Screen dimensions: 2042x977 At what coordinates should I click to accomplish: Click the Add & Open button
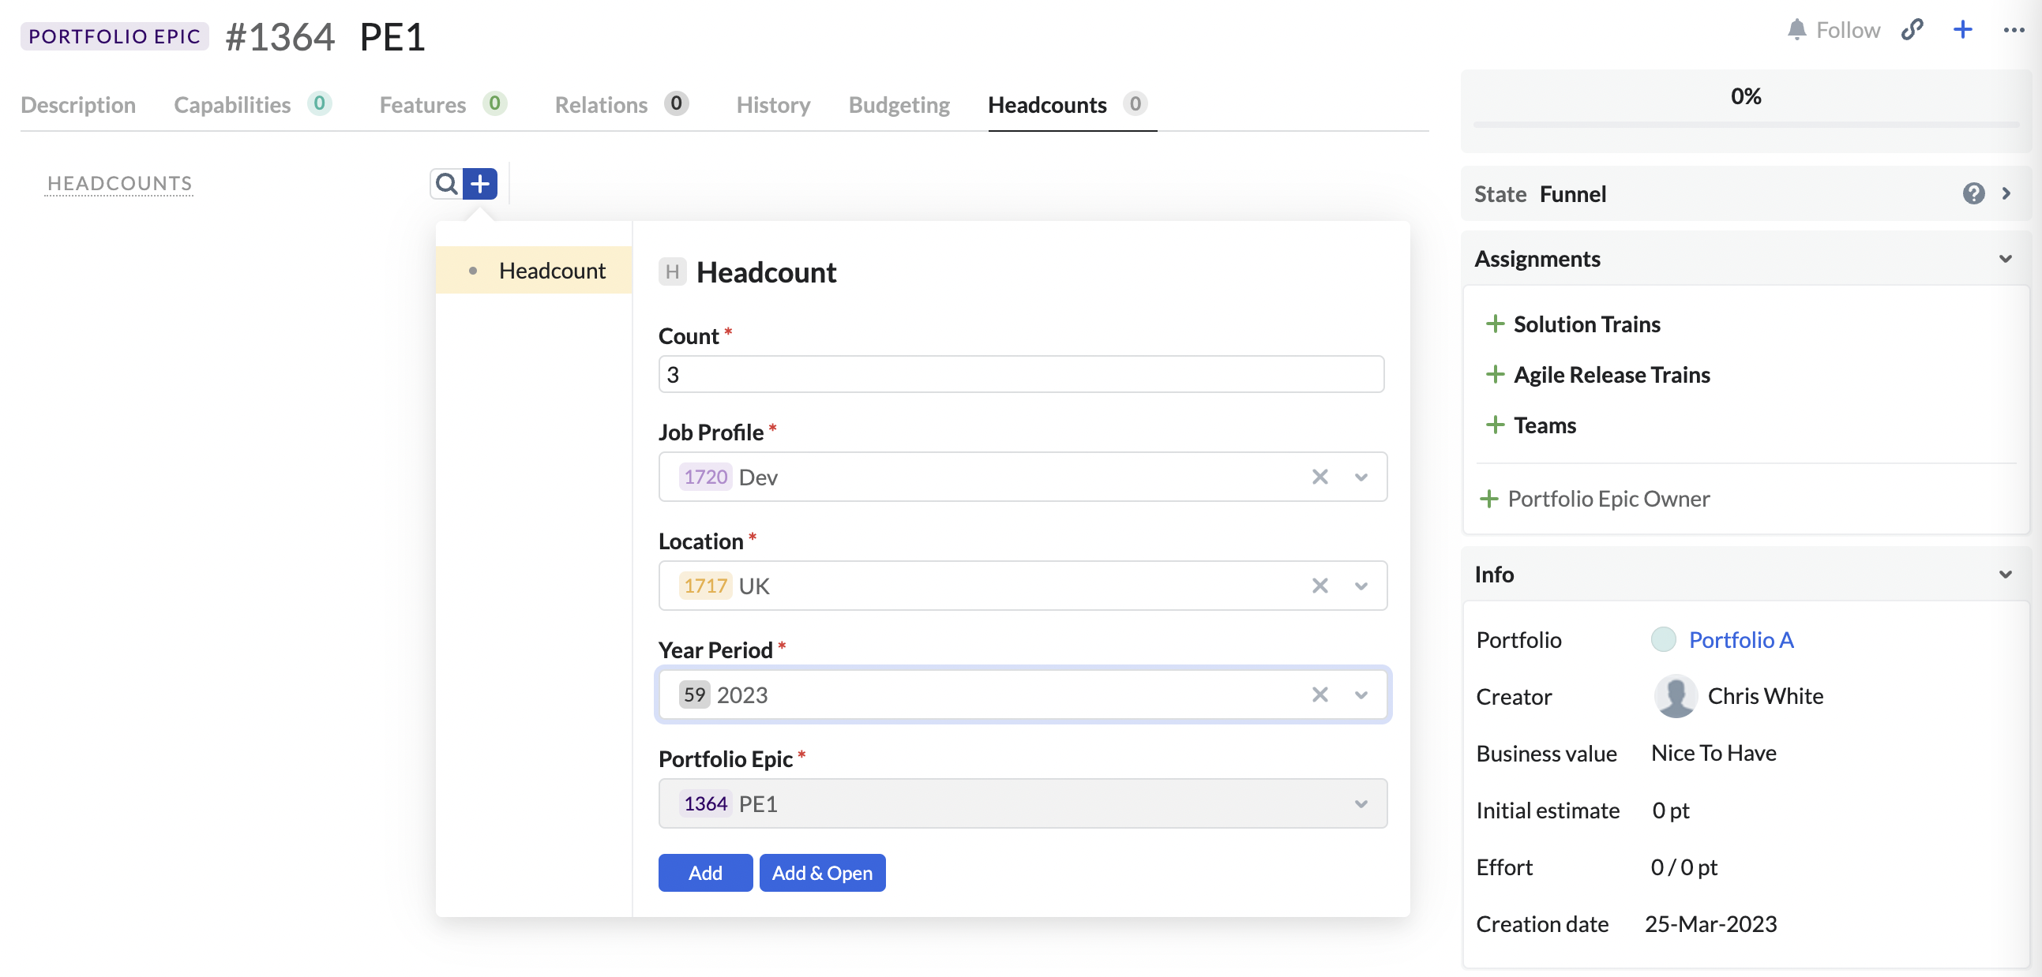[x=822, y=872]
